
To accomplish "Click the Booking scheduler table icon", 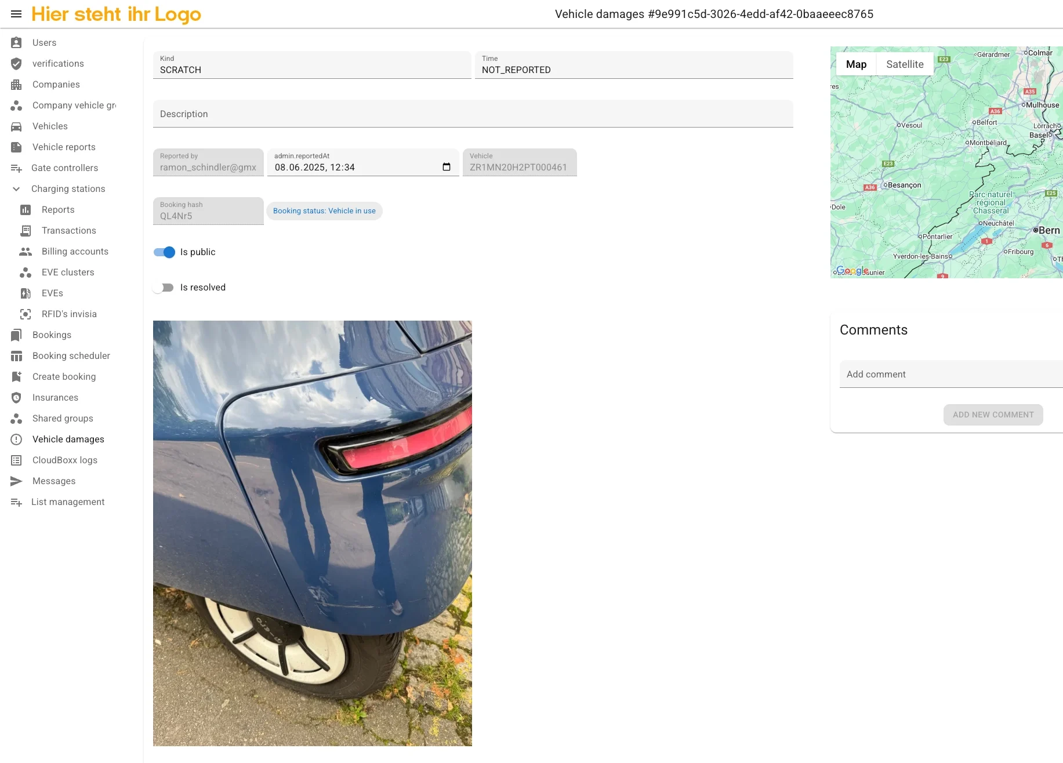I will tap(16, 356).
